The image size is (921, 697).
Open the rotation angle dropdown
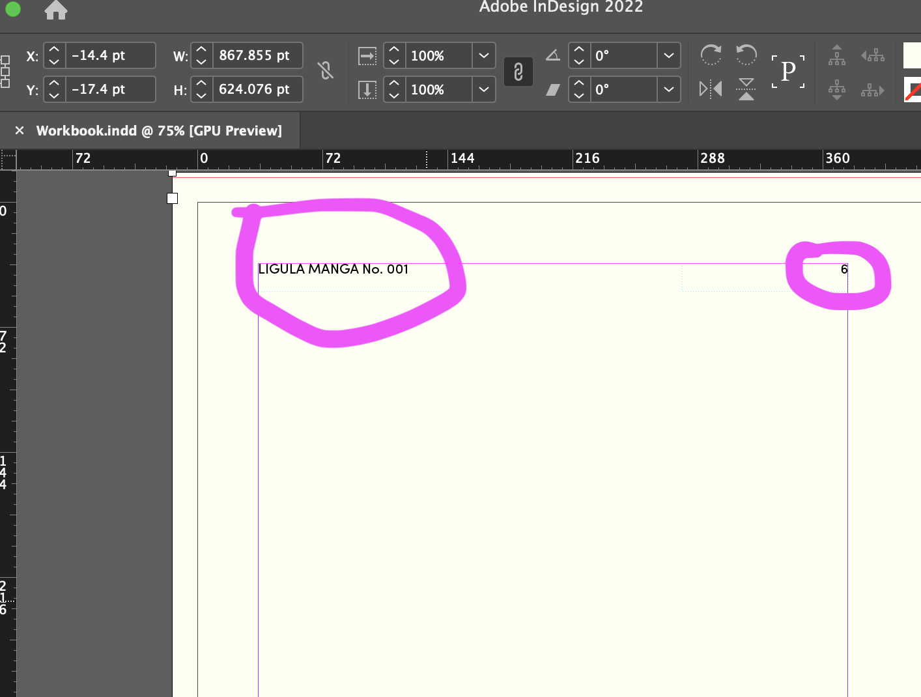[x=668, y=56]
